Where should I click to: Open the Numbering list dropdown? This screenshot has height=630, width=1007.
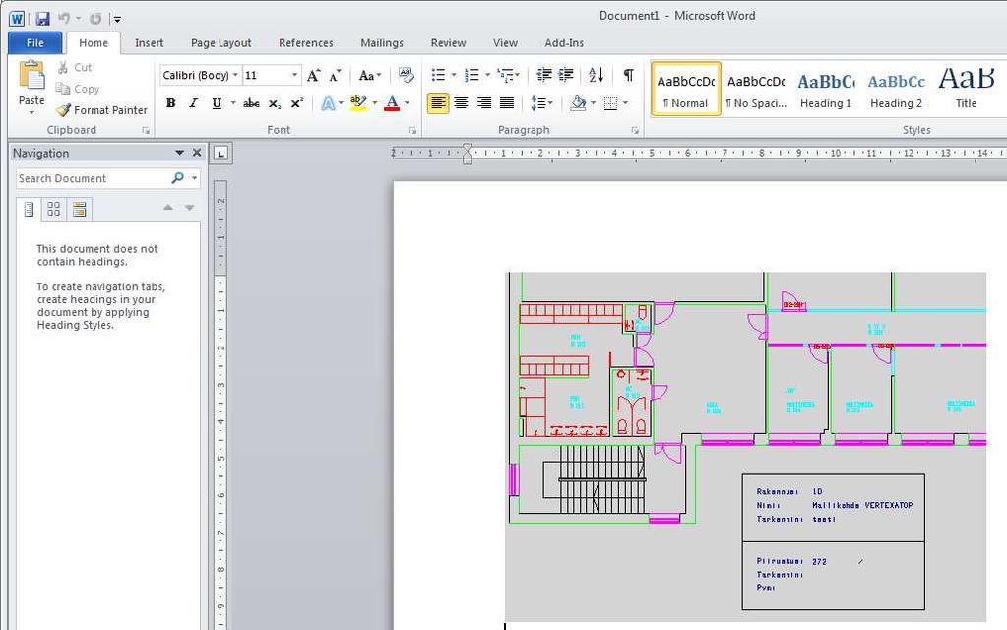pos(488,75)
